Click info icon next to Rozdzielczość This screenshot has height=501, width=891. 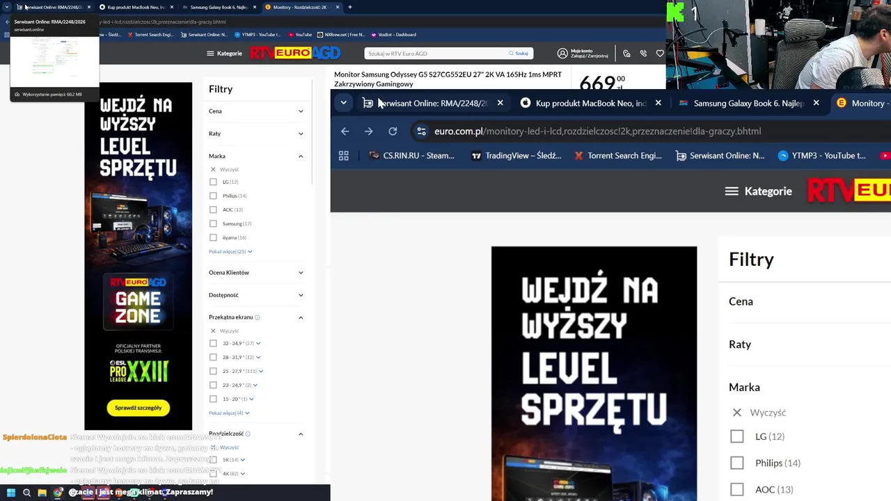click(x=248, y=434)
